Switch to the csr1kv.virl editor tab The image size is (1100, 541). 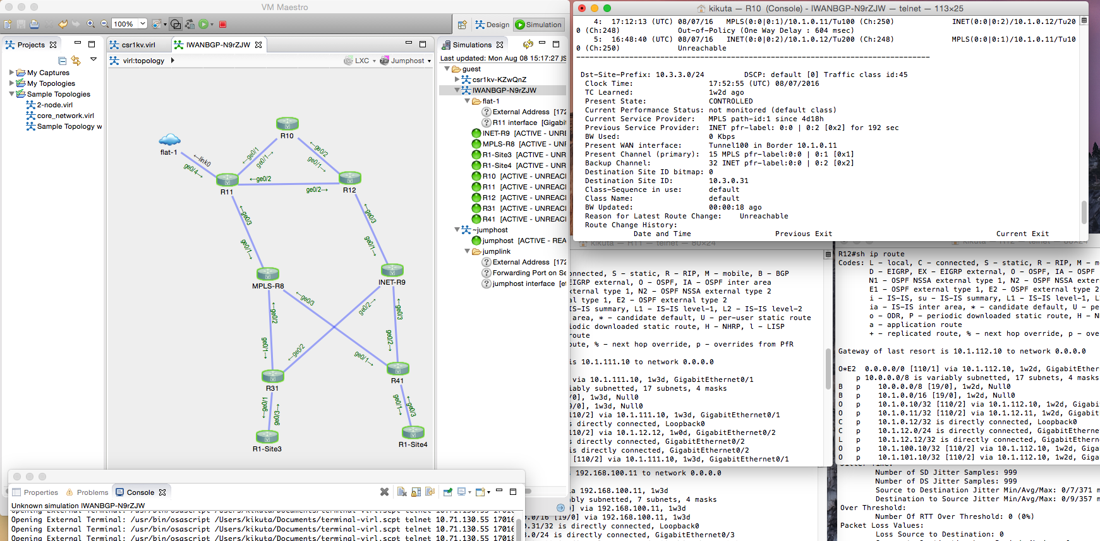click(138, 45)
